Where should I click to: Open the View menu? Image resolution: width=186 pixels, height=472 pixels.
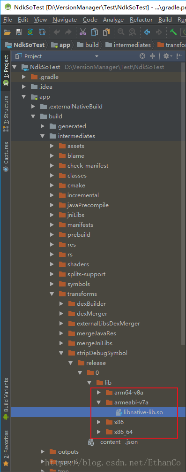[x=41, y=20]
